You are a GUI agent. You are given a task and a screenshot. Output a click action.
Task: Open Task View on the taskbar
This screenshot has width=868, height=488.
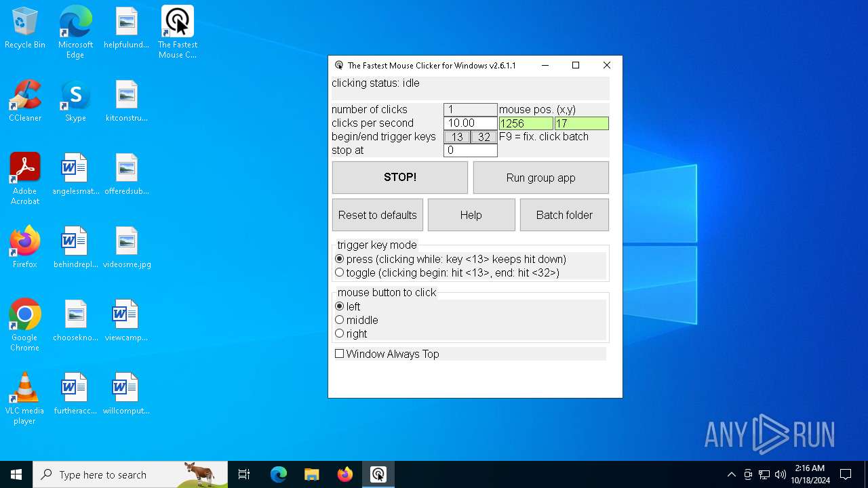(244, 474)
